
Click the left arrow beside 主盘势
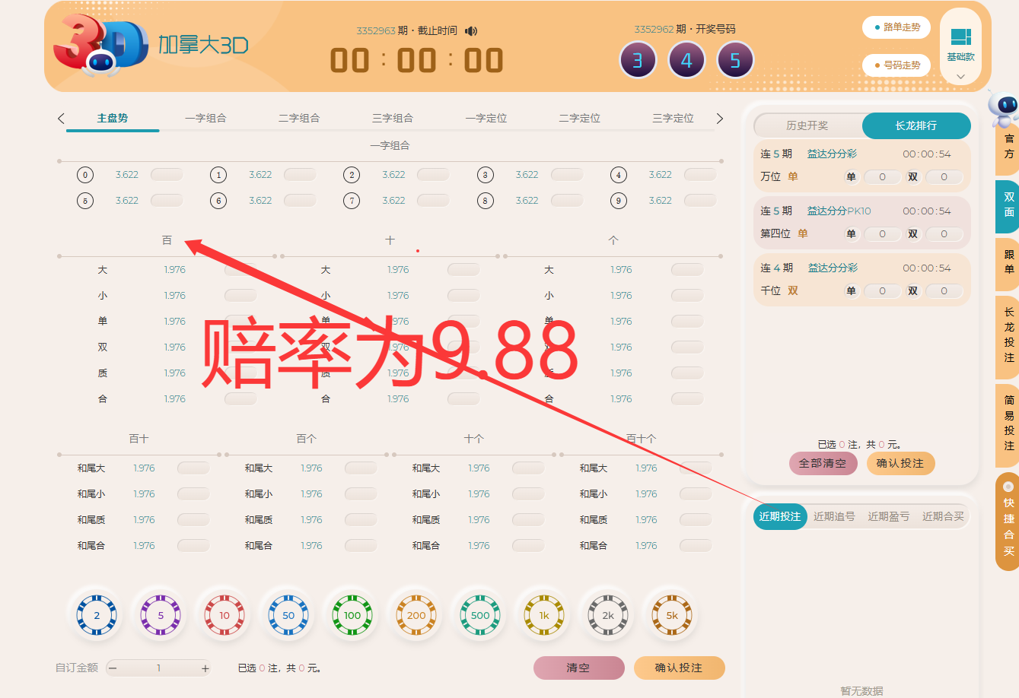(61, 119)
